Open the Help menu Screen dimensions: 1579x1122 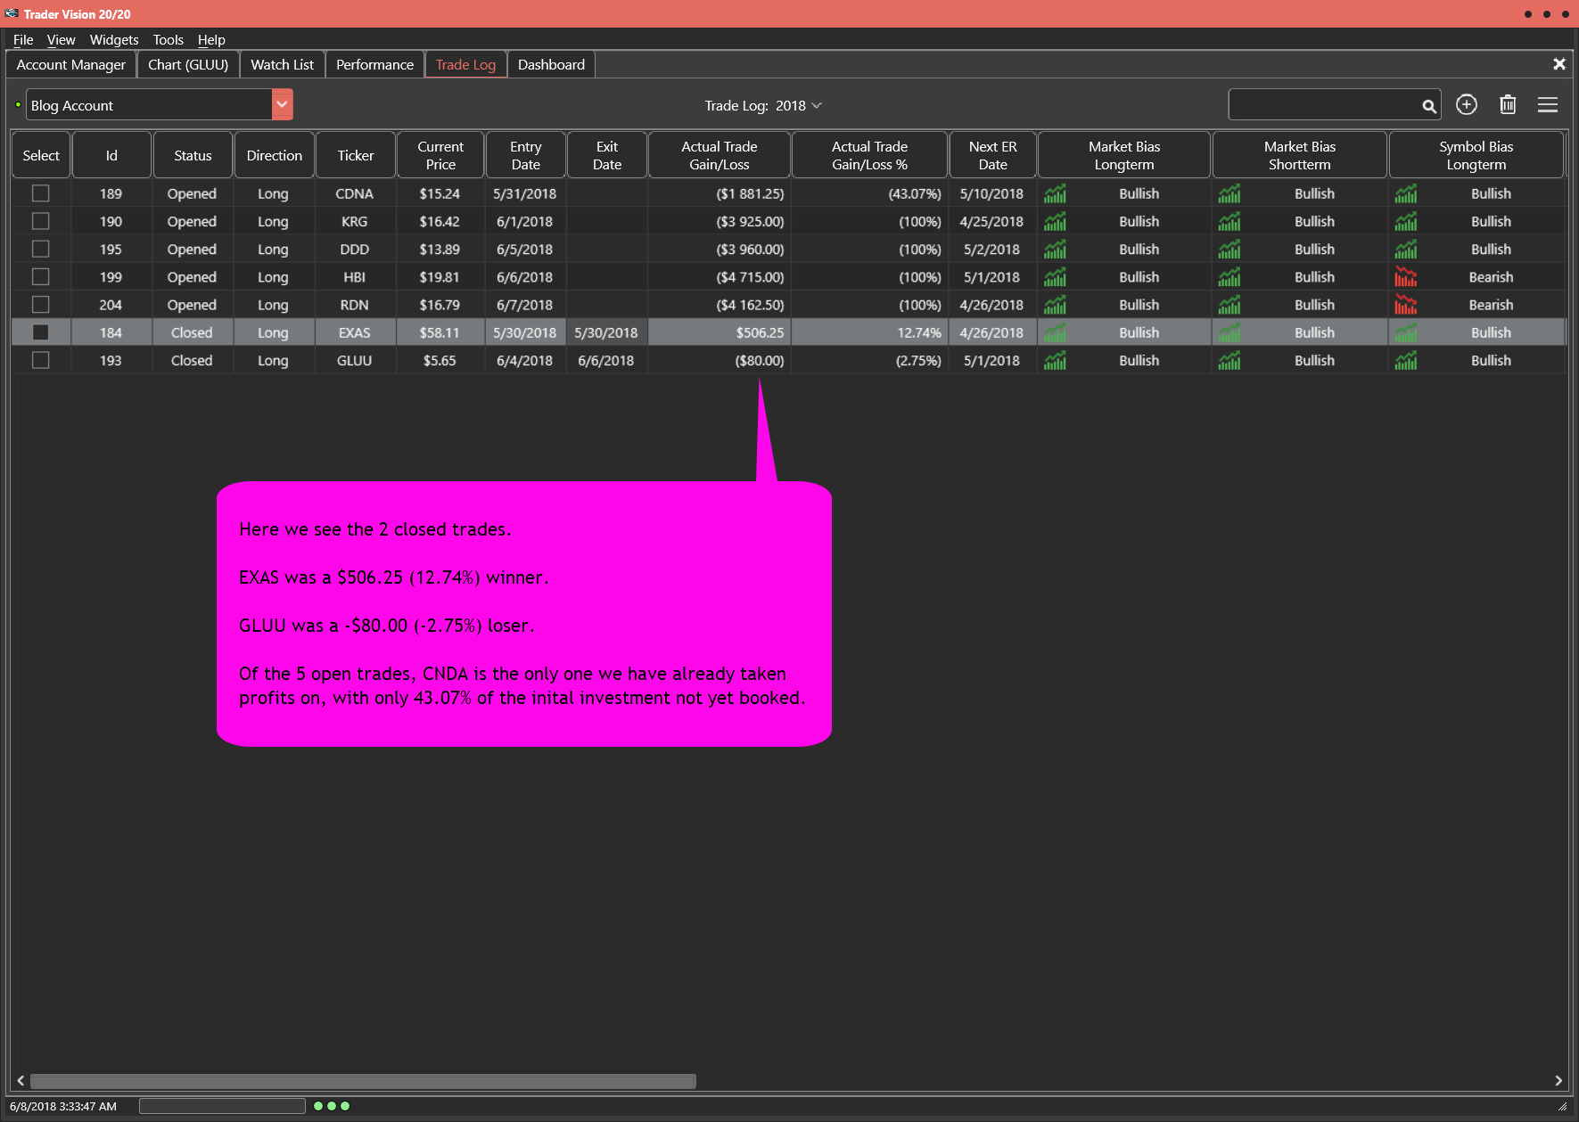tap(211, 39)
